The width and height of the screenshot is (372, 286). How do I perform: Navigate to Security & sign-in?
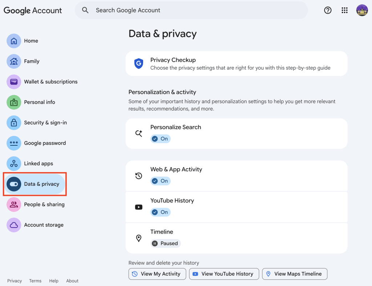[x=45, y=123]
